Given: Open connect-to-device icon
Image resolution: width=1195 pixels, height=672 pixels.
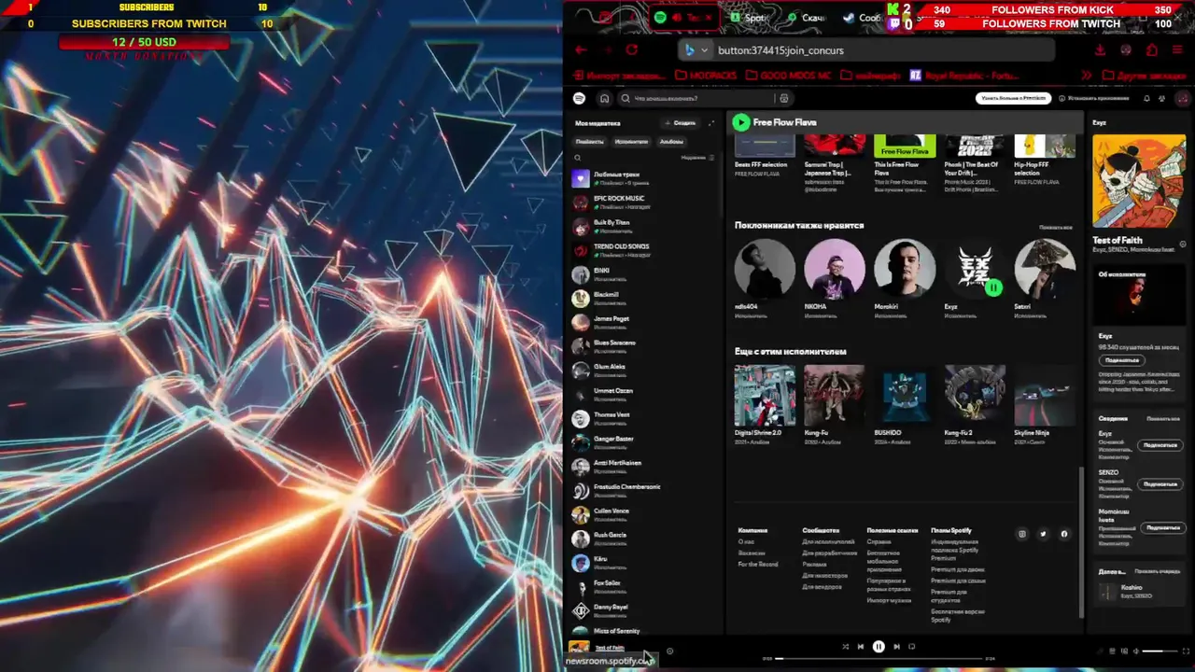Looking at the screenshot, I should [1124, 651].
